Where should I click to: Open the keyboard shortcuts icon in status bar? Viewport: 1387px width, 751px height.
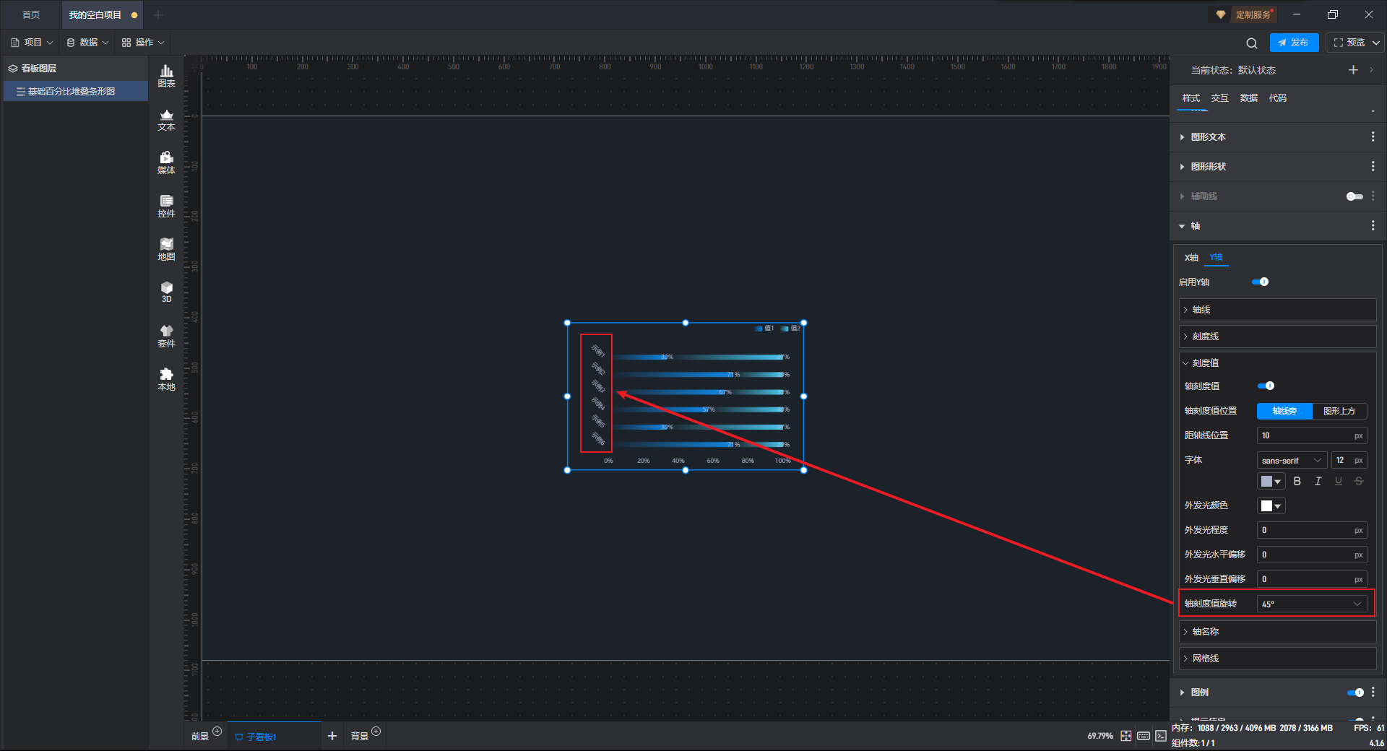tap(1144, 736)
